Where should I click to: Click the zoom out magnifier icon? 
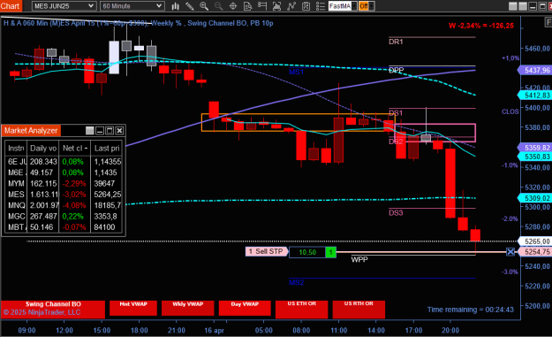(218, 6)
